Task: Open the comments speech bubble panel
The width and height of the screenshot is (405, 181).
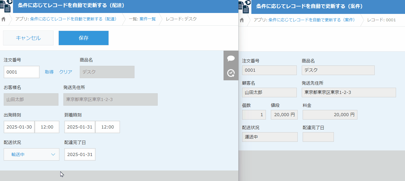Action: [x=231, y=58]
